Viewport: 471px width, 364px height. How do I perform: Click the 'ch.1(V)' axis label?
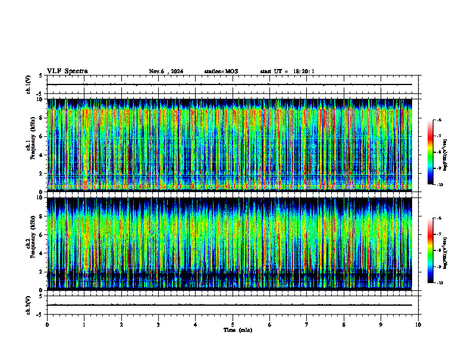click(x=29, y=84)
